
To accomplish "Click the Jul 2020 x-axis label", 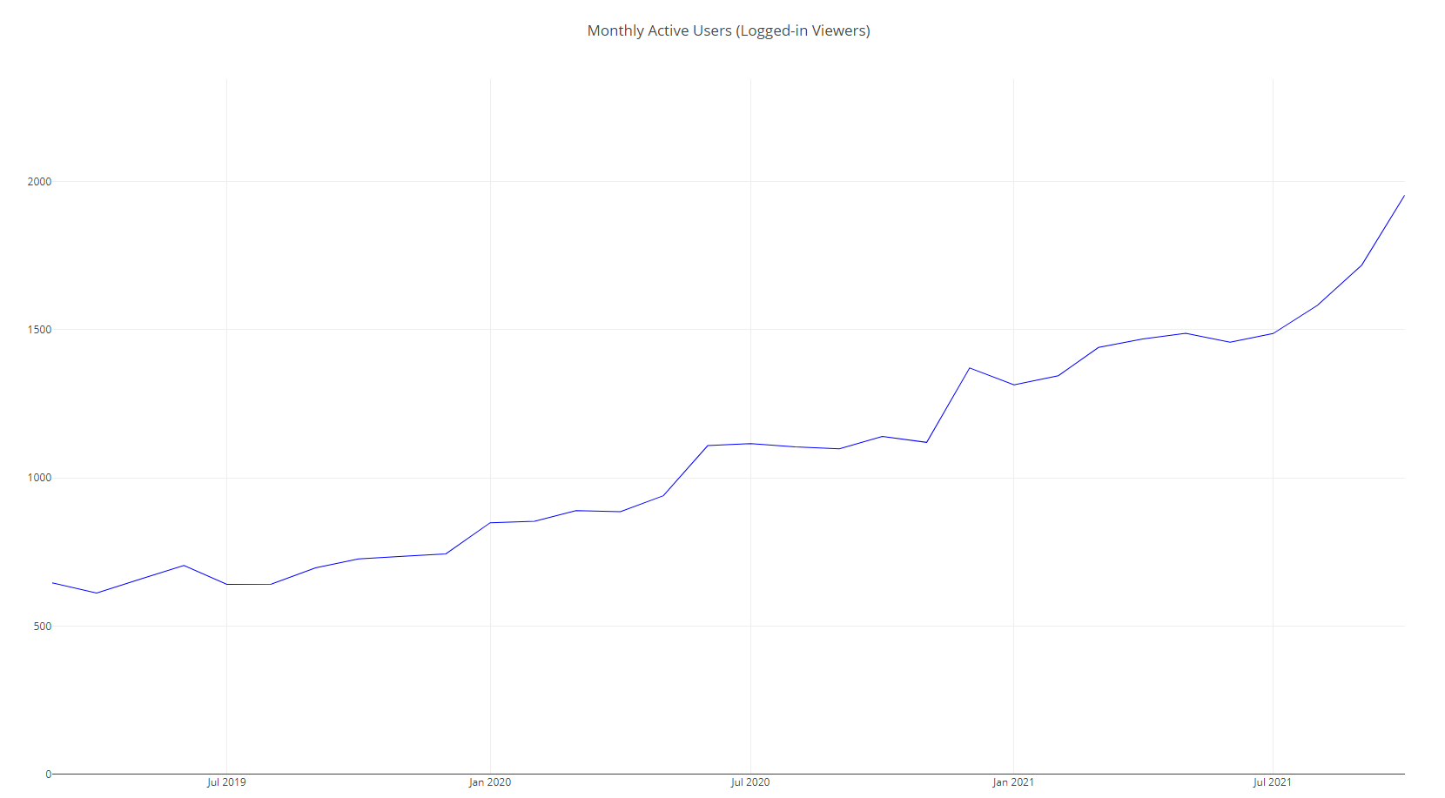I will click(x=750, y=782).
